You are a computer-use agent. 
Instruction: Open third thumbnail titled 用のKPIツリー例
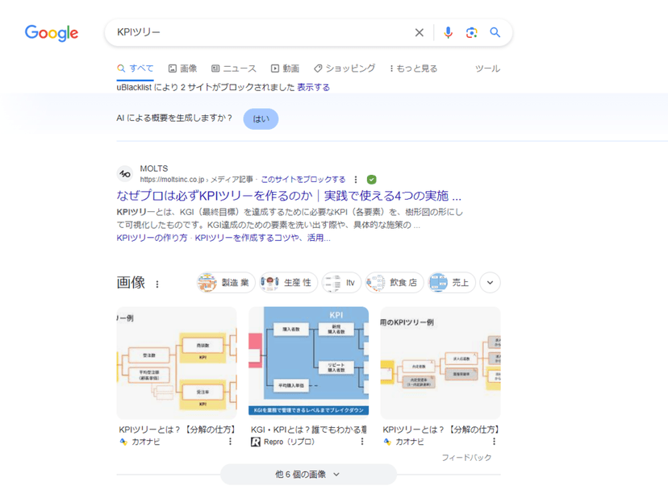coord(440,363)
